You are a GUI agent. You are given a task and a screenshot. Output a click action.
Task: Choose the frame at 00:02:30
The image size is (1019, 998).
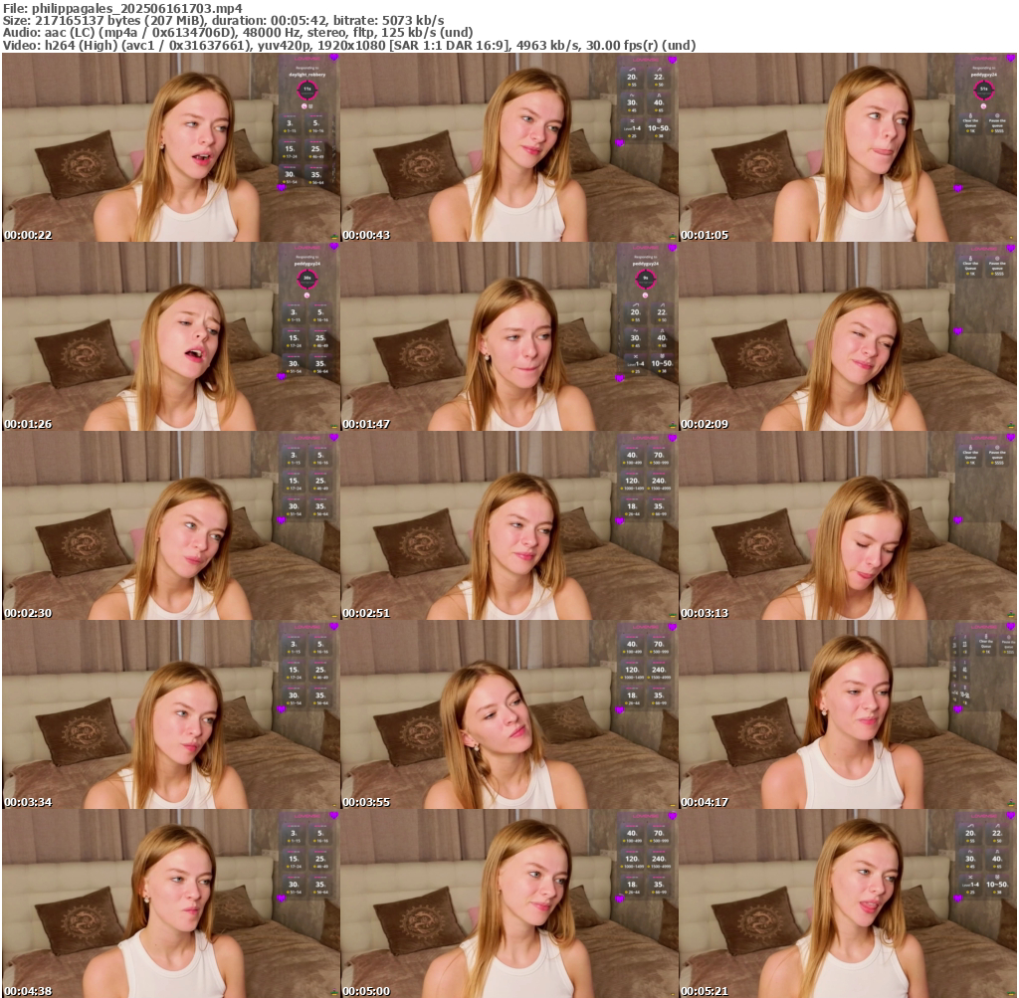(170, 525)
